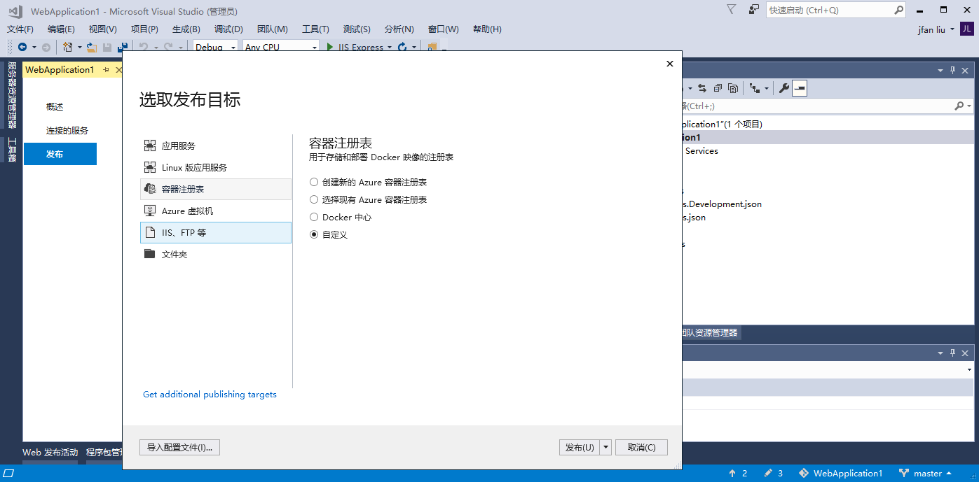
Task: Choose the Linux 版应用服务 target
Action: pos(216,168)
